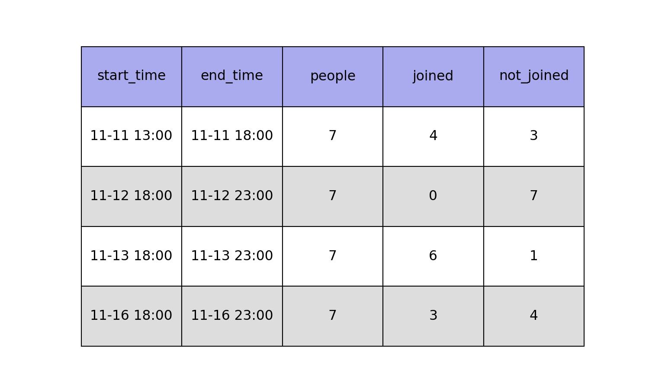The height and width of the screenshot is (389, 649).
Task: Select start time cell 11-12 18:00
Action: (132, 196)
